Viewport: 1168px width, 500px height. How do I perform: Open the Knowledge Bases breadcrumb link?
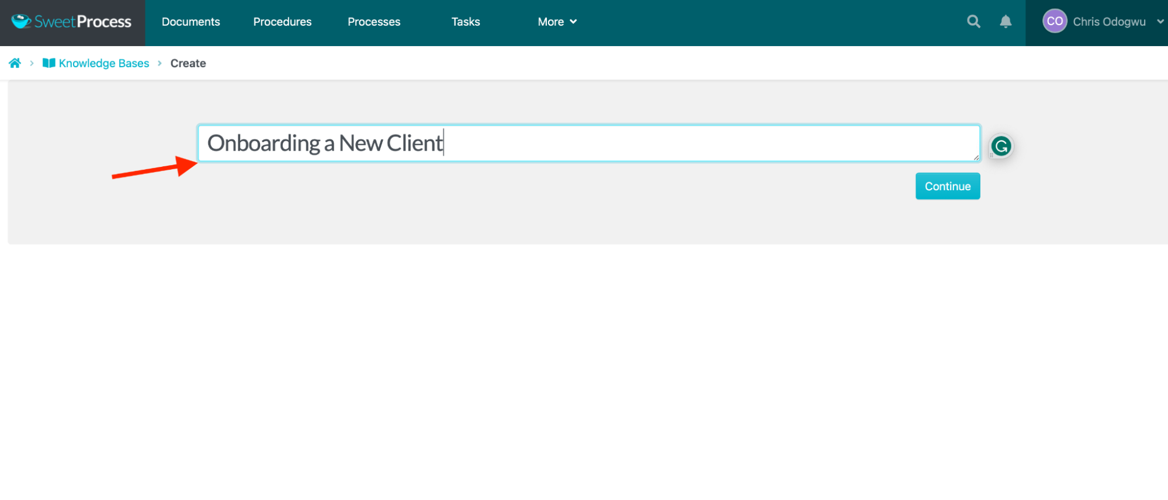[96, 63]
